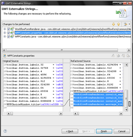Select WFFConstants.properties change row
Viewport: 133px width, 137px height.
(x=73, y=33)
